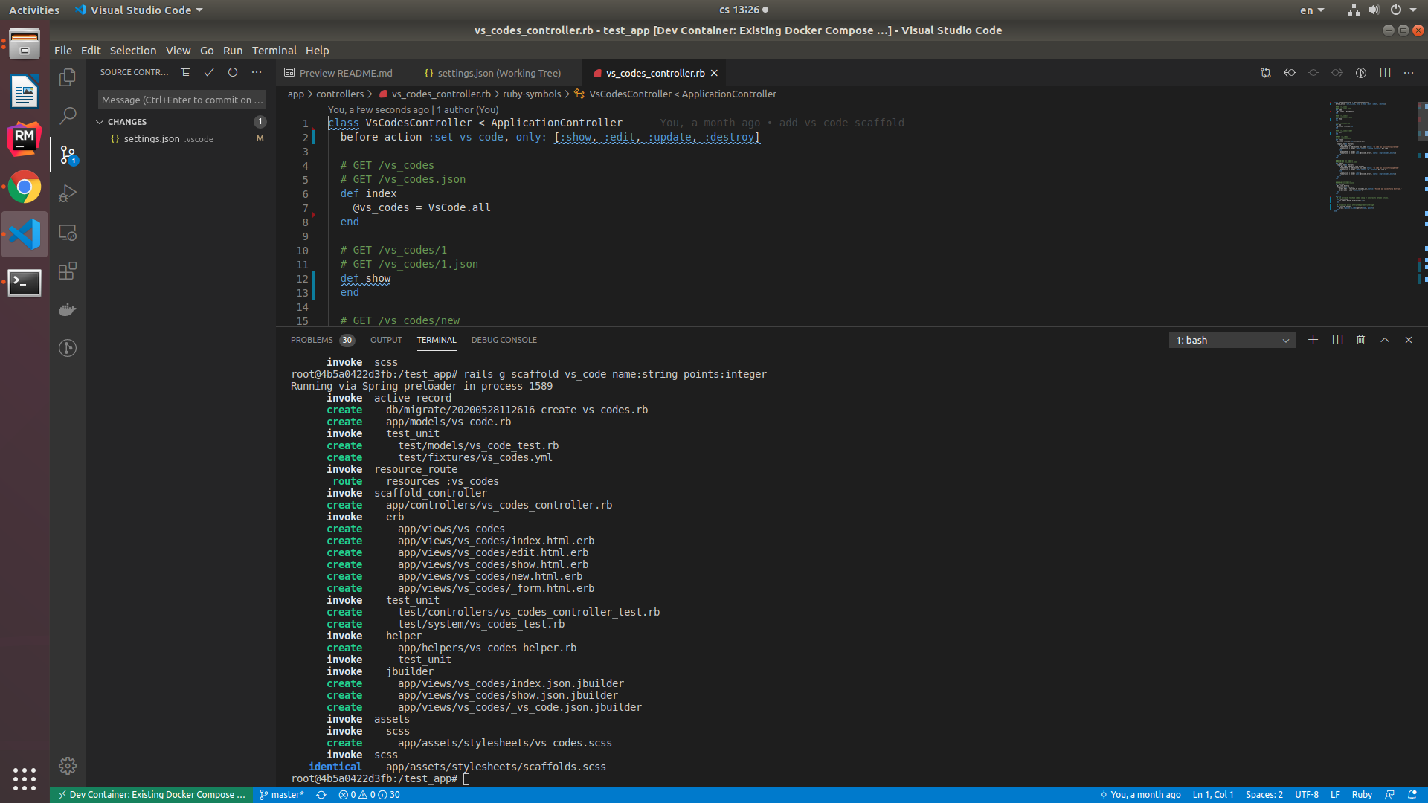Open the Terminal menu
Image resolution: width=1428 pixels, height=803 pixels.
point(274,50)
